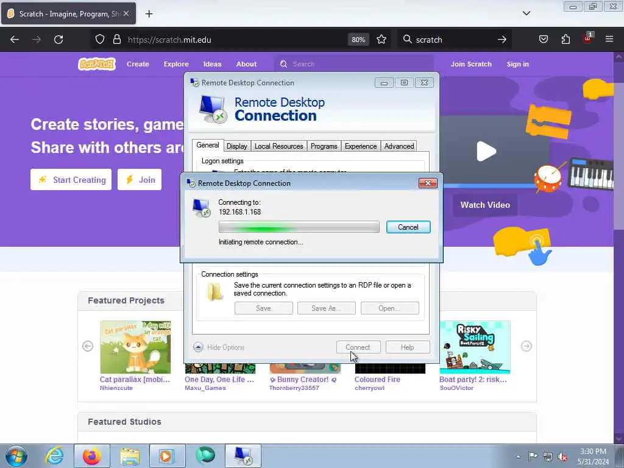624x468 pixels.
Task: Open the Windows Start menu
Action: pos(16,456)
